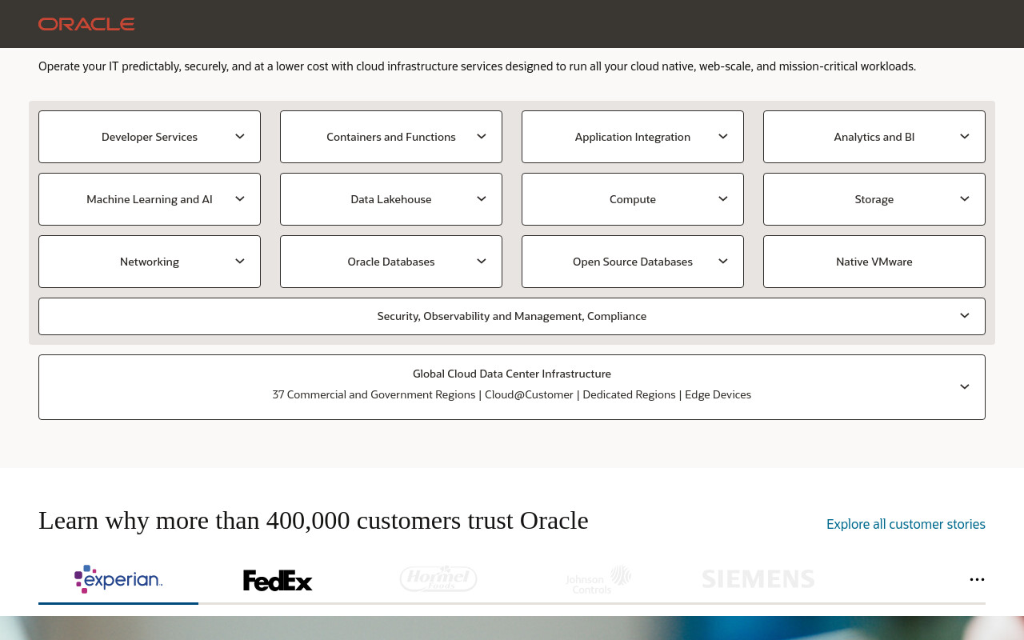Screen dimensions: 1024x640
Task: Expand Oracle Databases chevron
Action: point(482,262)
